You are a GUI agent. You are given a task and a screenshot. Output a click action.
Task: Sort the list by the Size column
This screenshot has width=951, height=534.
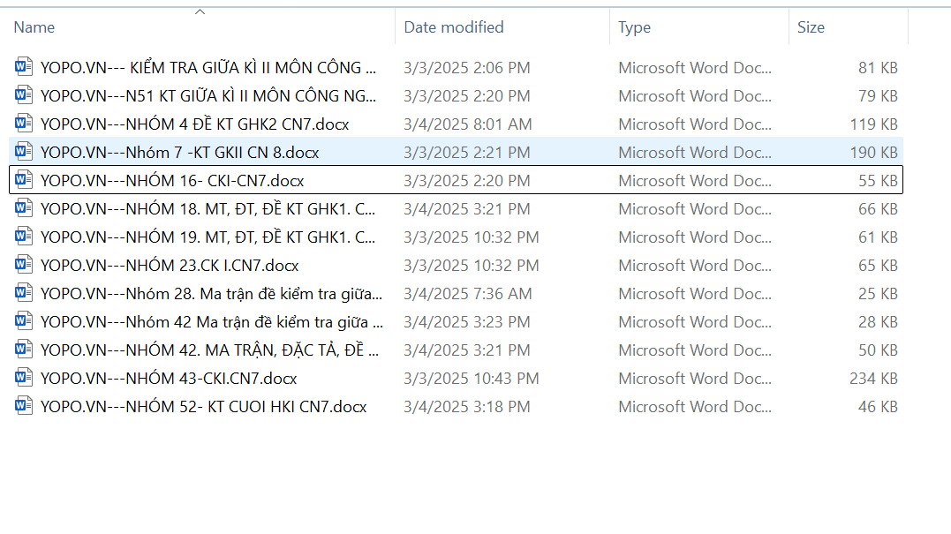click(811, 27)
